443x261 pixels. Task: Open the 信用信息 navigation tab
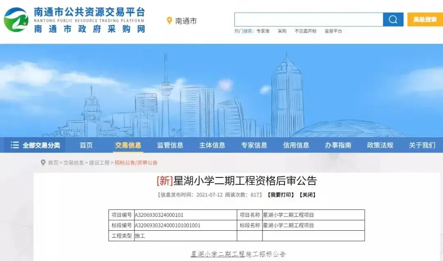coord(296,145)
